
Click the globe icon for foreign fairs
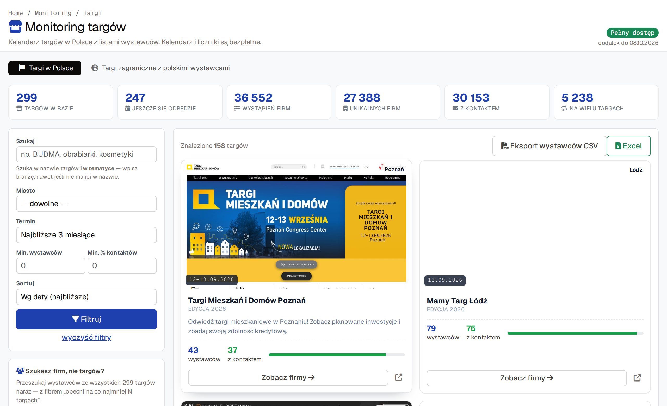pyautogui.click(x=95, y=68)
